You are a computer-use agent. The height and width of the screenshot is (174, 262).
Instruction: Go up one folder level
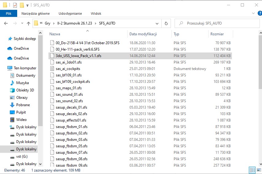pyautogui.click(x=29, y=23)
